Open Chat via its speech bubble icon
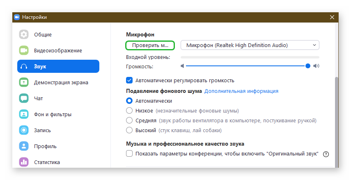The image size is (351, 180). point(24,98)
